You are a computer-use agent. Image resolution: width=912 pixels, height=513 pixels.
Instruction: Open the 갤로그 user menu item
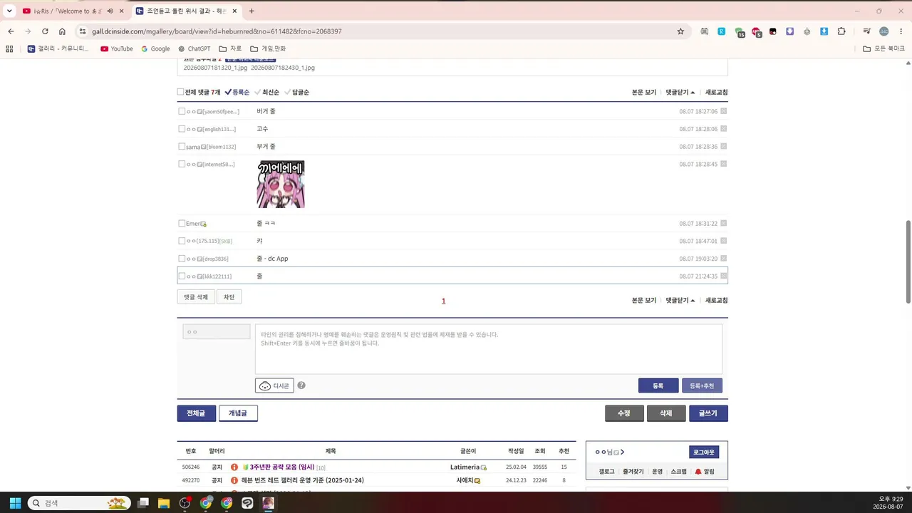(606, 472)
